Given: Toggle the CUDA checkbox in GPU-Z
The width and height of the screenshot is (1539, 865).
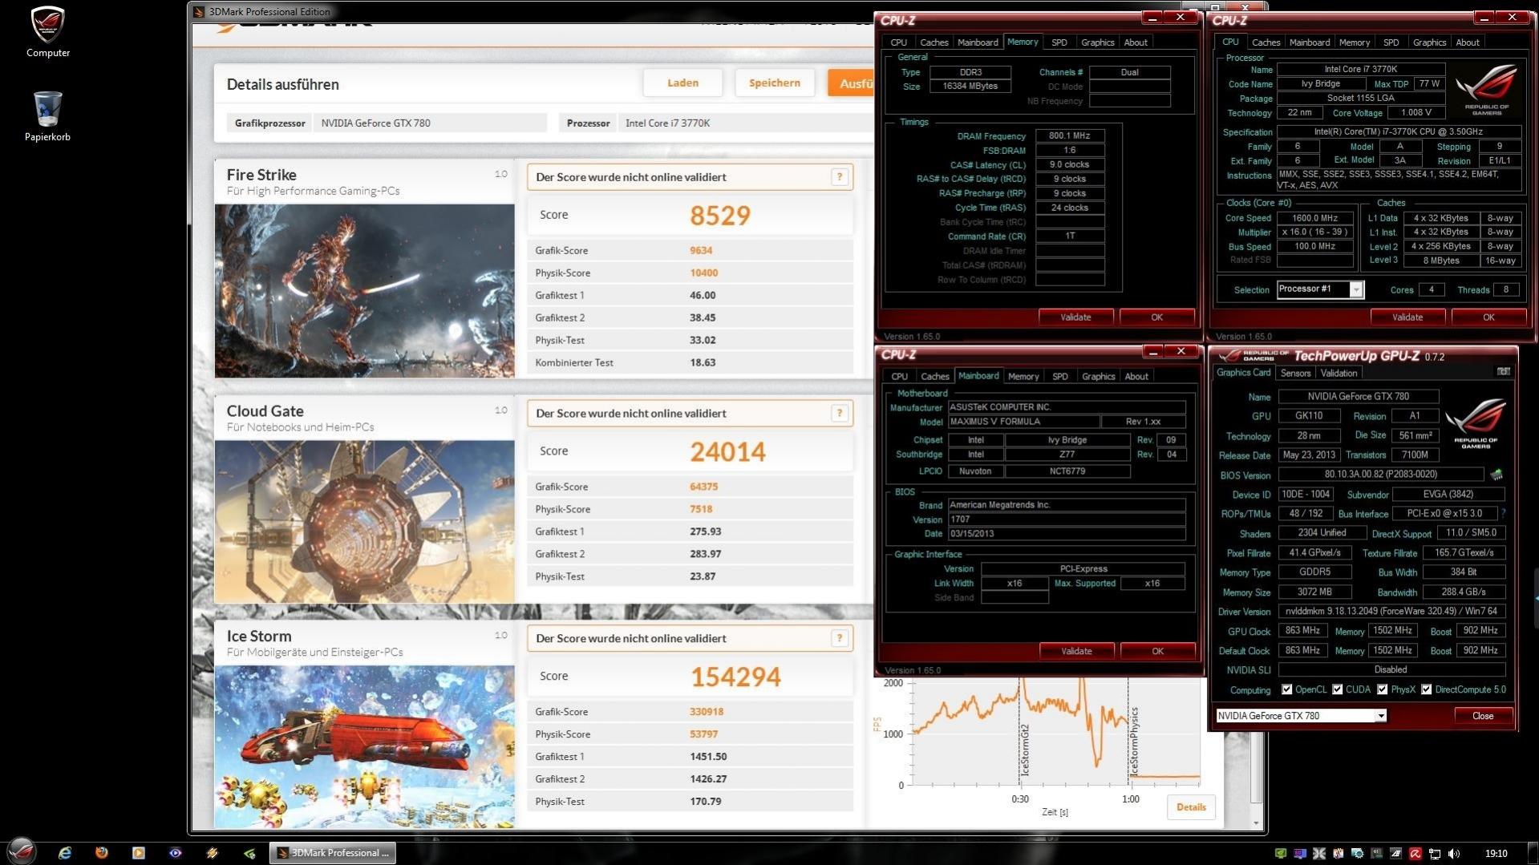Looking at the screenshot, I should [1337, 689].
